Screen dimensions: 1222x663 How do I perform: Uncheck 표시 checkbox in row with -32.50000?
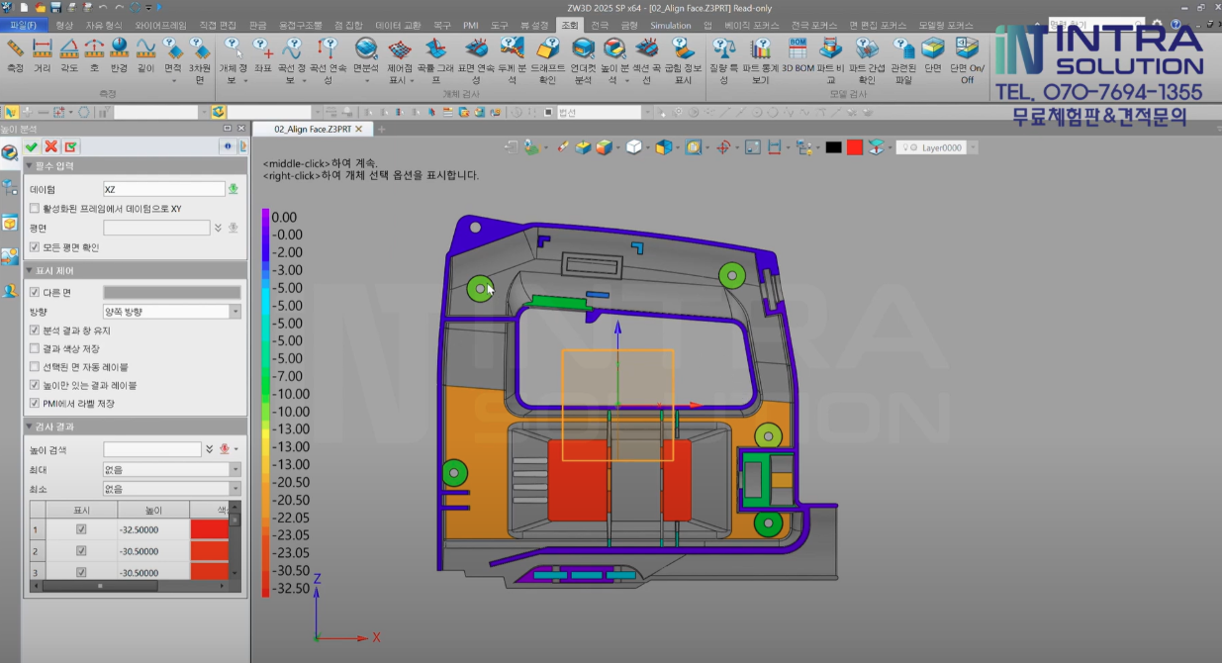tap(81, 529)
